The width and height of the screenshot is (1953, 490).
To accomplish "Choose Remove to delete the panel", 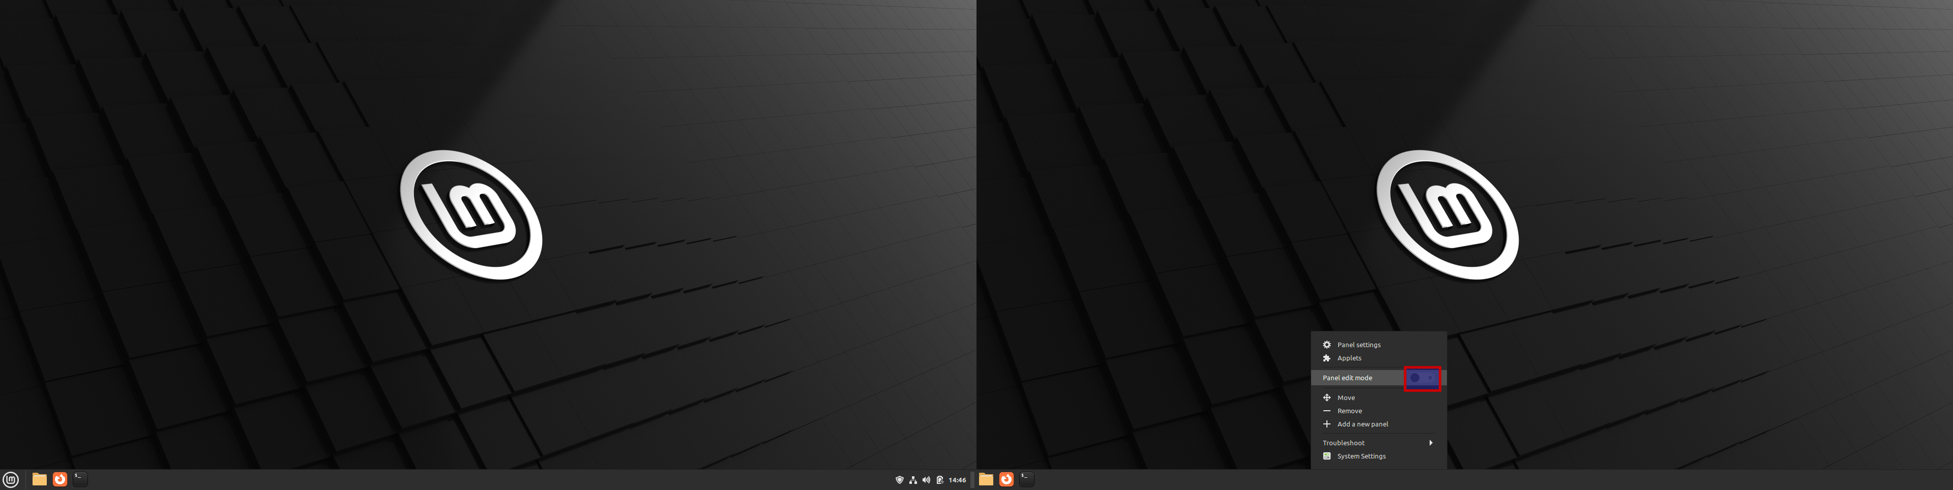I will [1378, 411].
